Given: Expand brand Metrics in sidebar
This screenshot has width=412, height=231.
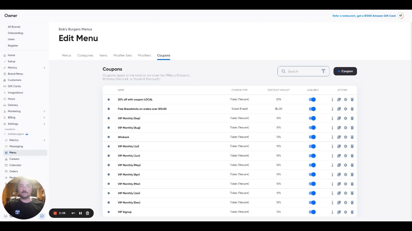Looking at the screenshot, I should click(x=44, y=68).
